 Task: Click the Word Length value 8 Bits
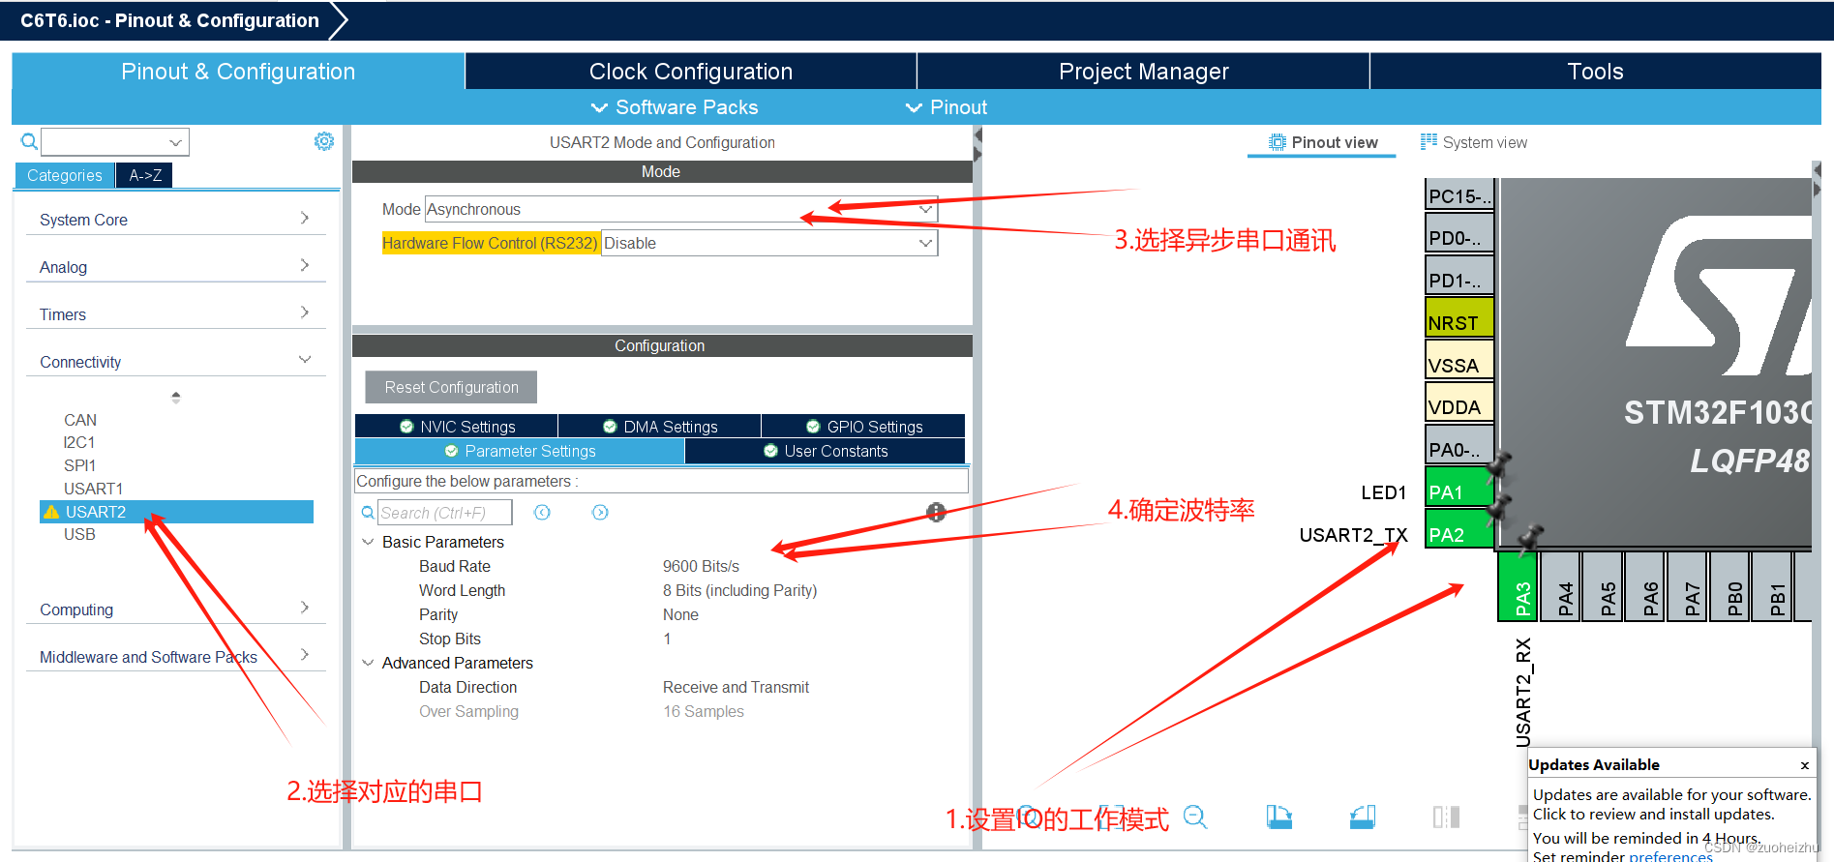pos(739,590)
